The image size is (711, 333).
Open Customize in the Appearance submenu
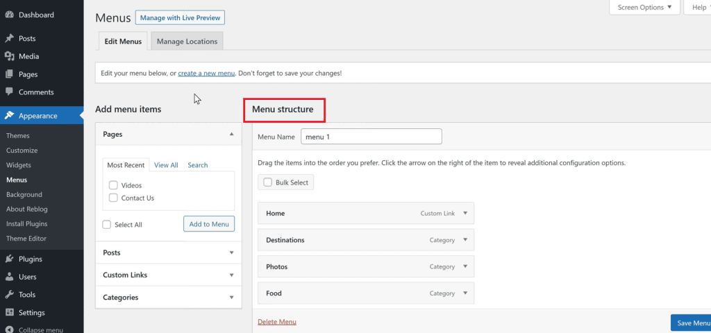point(22,151)
